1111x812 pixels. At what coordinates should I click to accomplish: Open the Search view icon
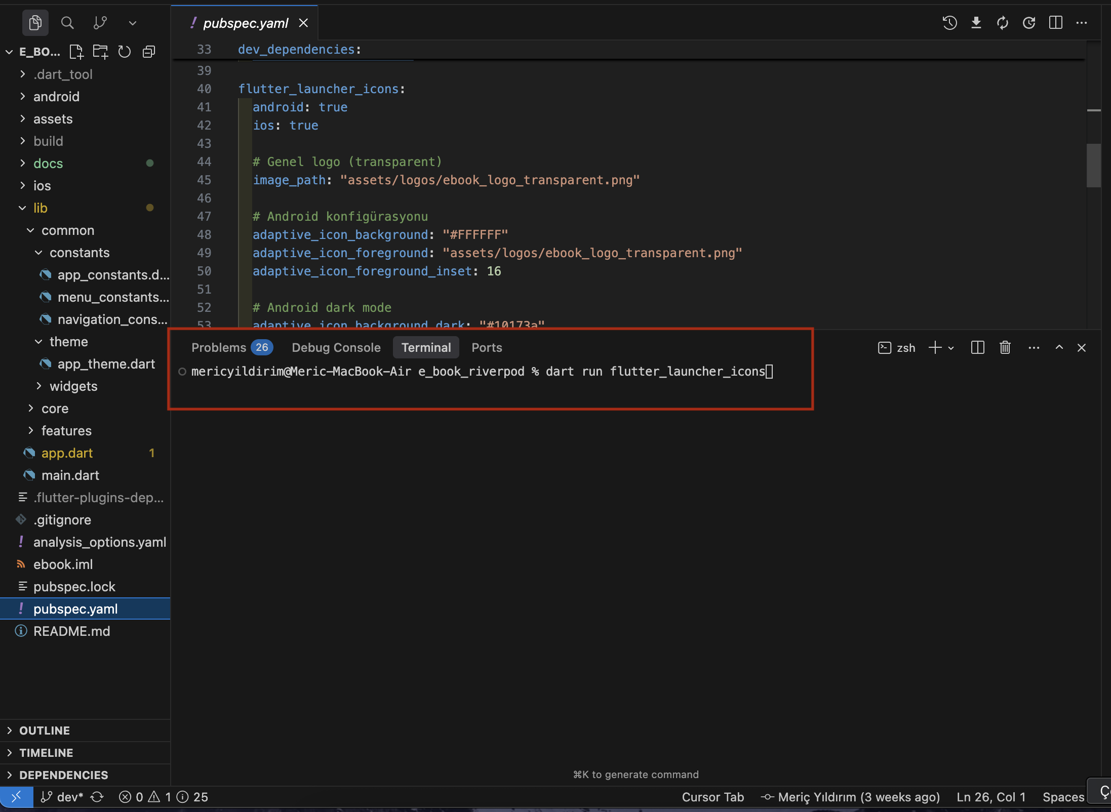(67, 23)
